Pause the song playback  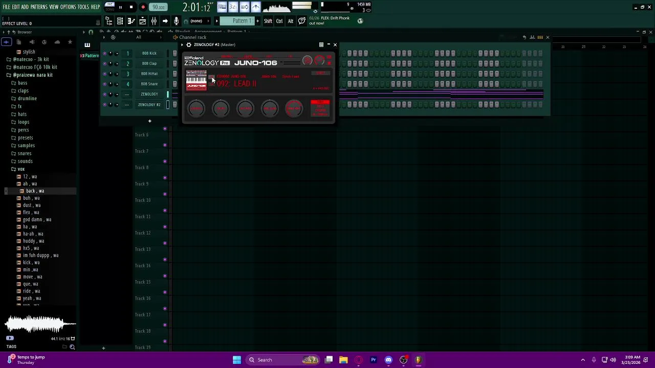click(x=120, y=7)
